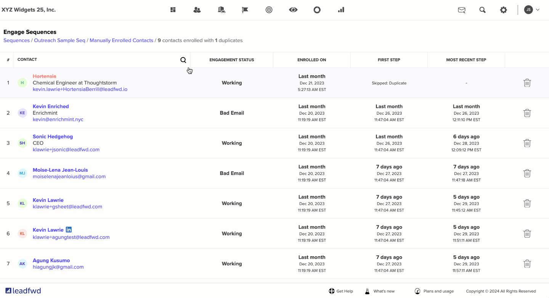Click email hiagungjk@gmail.com
The height and width of the screenshot is (298, 549).
pos(58,267)
